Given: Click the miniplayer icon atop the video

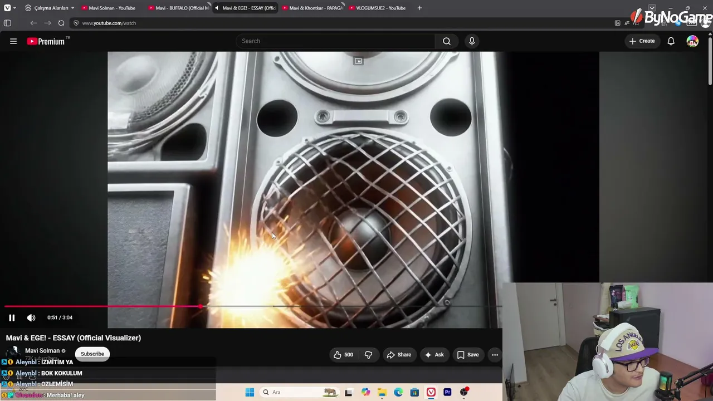Looking at the screenshot, I should [358, 61].
